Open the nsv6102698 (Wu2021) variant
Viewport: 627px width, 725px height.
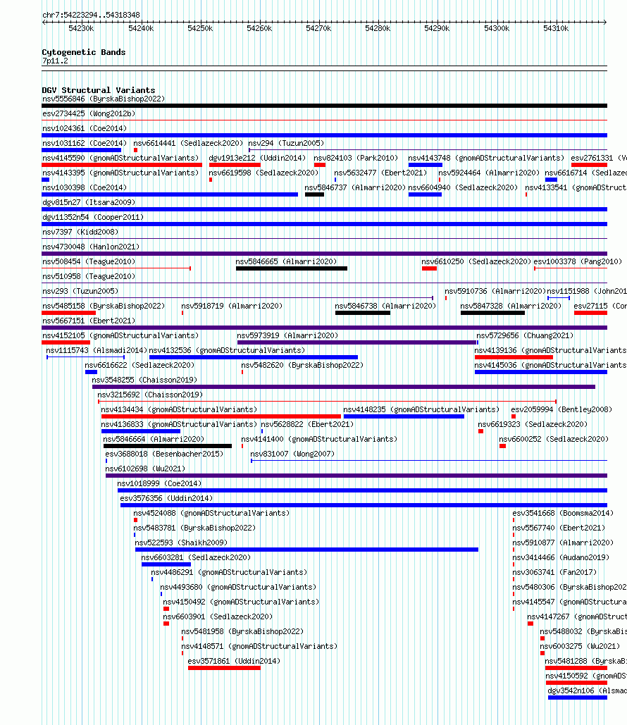[144, 469]
